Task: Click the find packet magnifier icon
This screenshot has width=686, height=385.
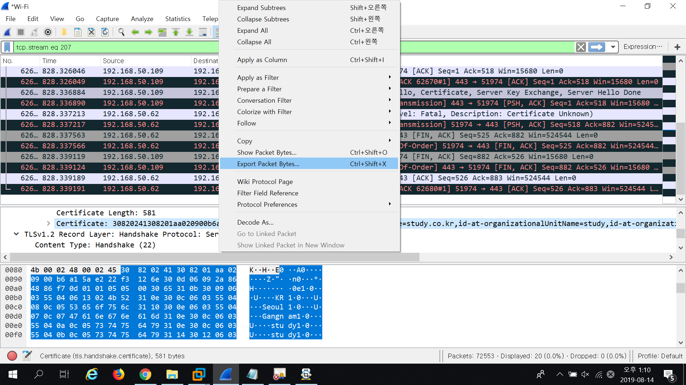Action: click(x=121, y=32)
